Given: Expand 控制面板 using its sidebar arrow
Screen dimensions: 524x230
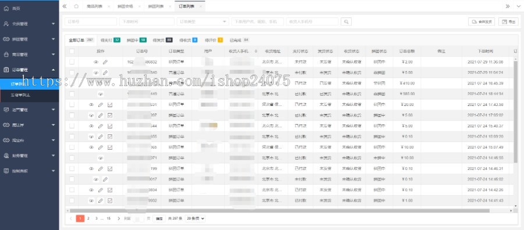Looking at the screenshot, I should 53,171.
